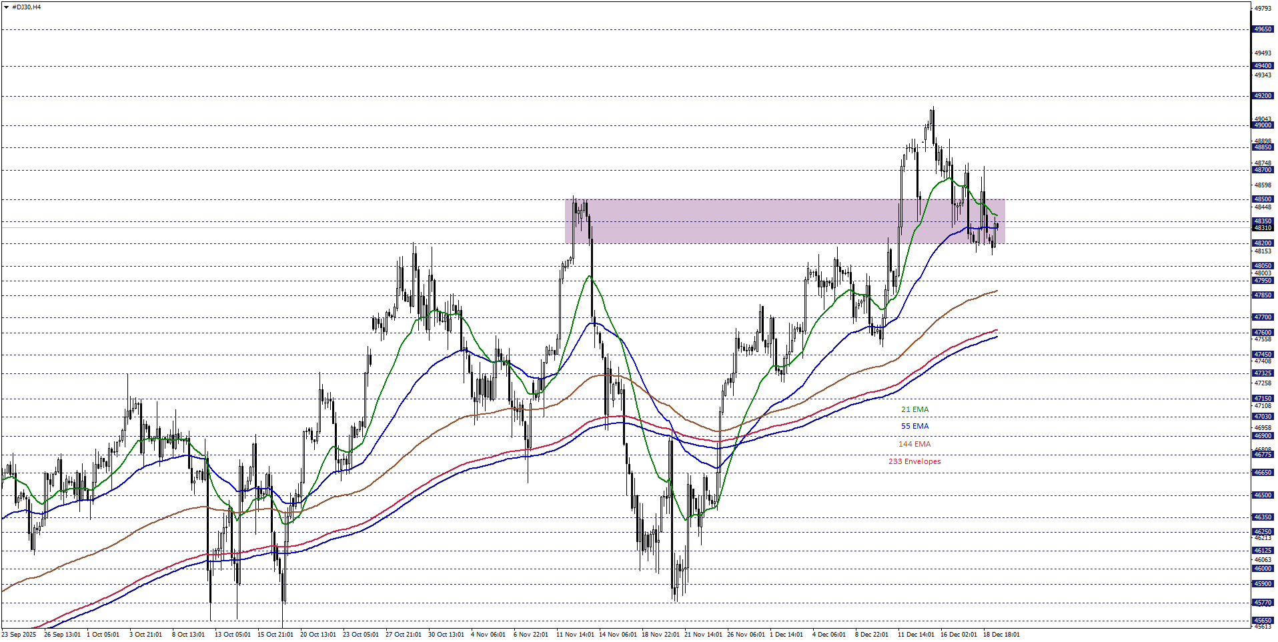Click the 48850 price level label
Viewport: 1278px width, 642px height.
click(1263, 147)
